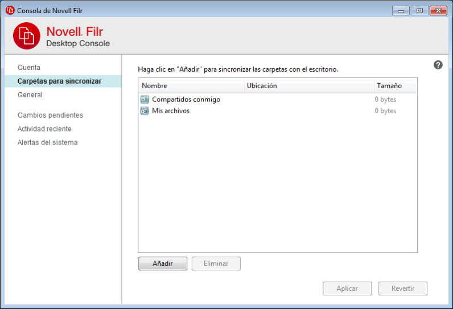Viewport: 453px width, 309px height.
Task: Show Cambios pendientes
Action: 50,116
